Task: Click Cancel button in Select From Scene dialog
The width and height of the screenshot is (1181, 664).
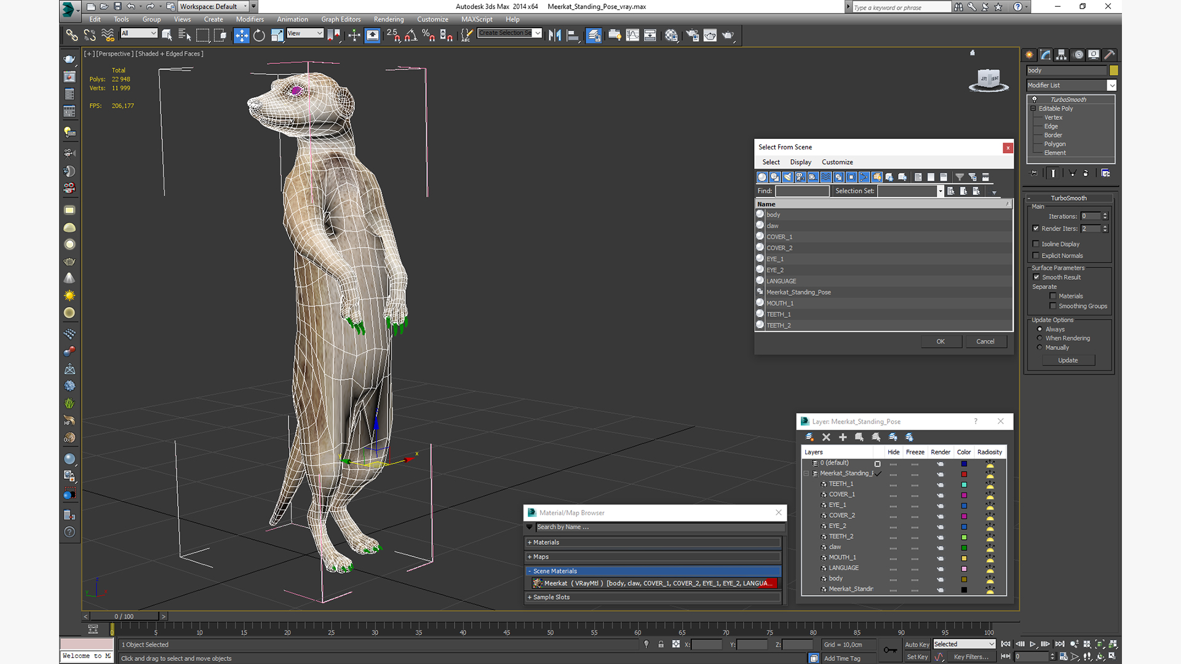Action: (984, 341)
